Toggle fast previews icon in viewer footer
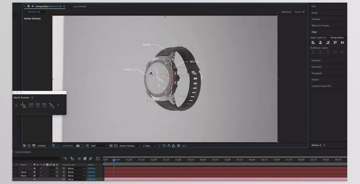Image resolution: width=360 pixels, height=184 pixels. (x=164, y=146)
